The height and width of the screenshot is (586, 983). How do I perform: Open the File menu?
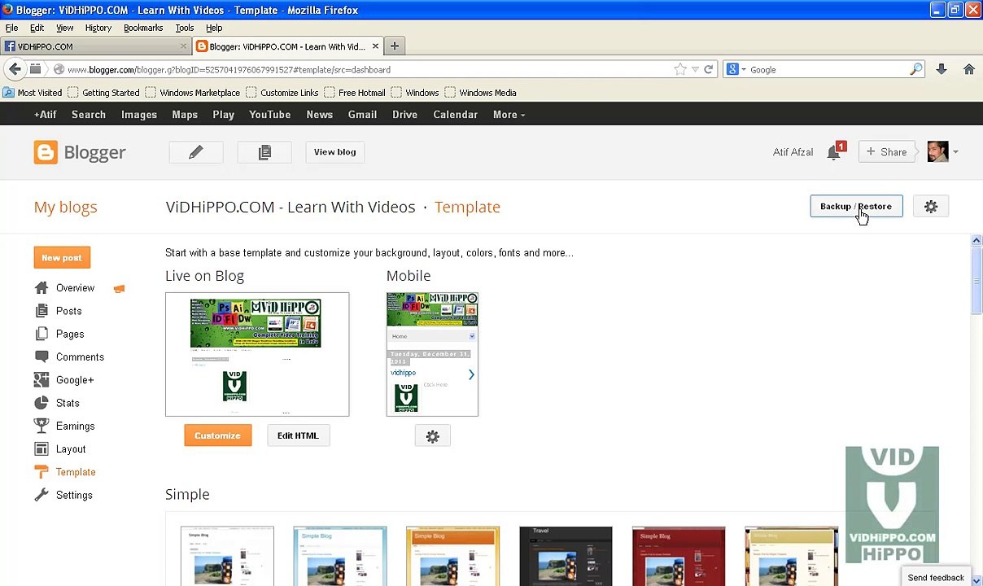(11, 28)
